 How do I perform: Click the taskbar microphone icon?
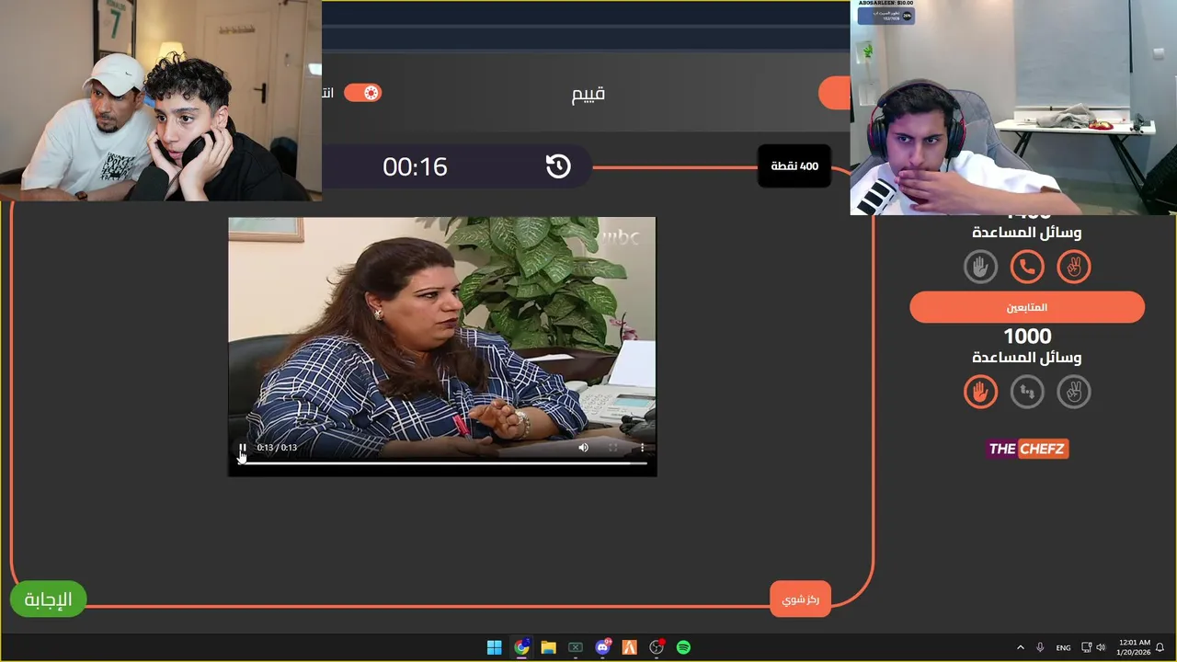[1040, 647]
